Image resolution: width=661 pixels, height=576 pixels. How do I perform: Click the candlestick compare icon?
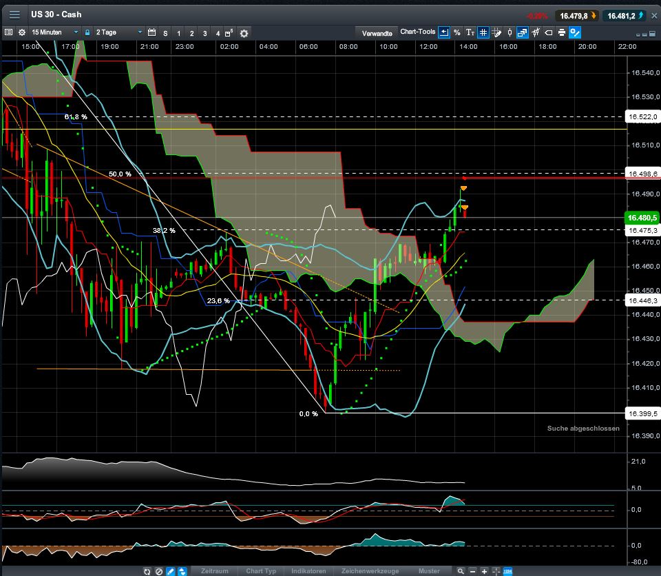point(536,32)
